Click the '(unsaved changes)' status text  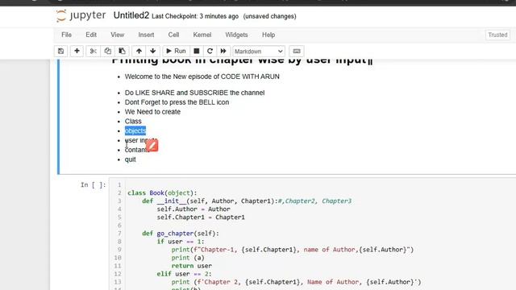tap(269, 16)
